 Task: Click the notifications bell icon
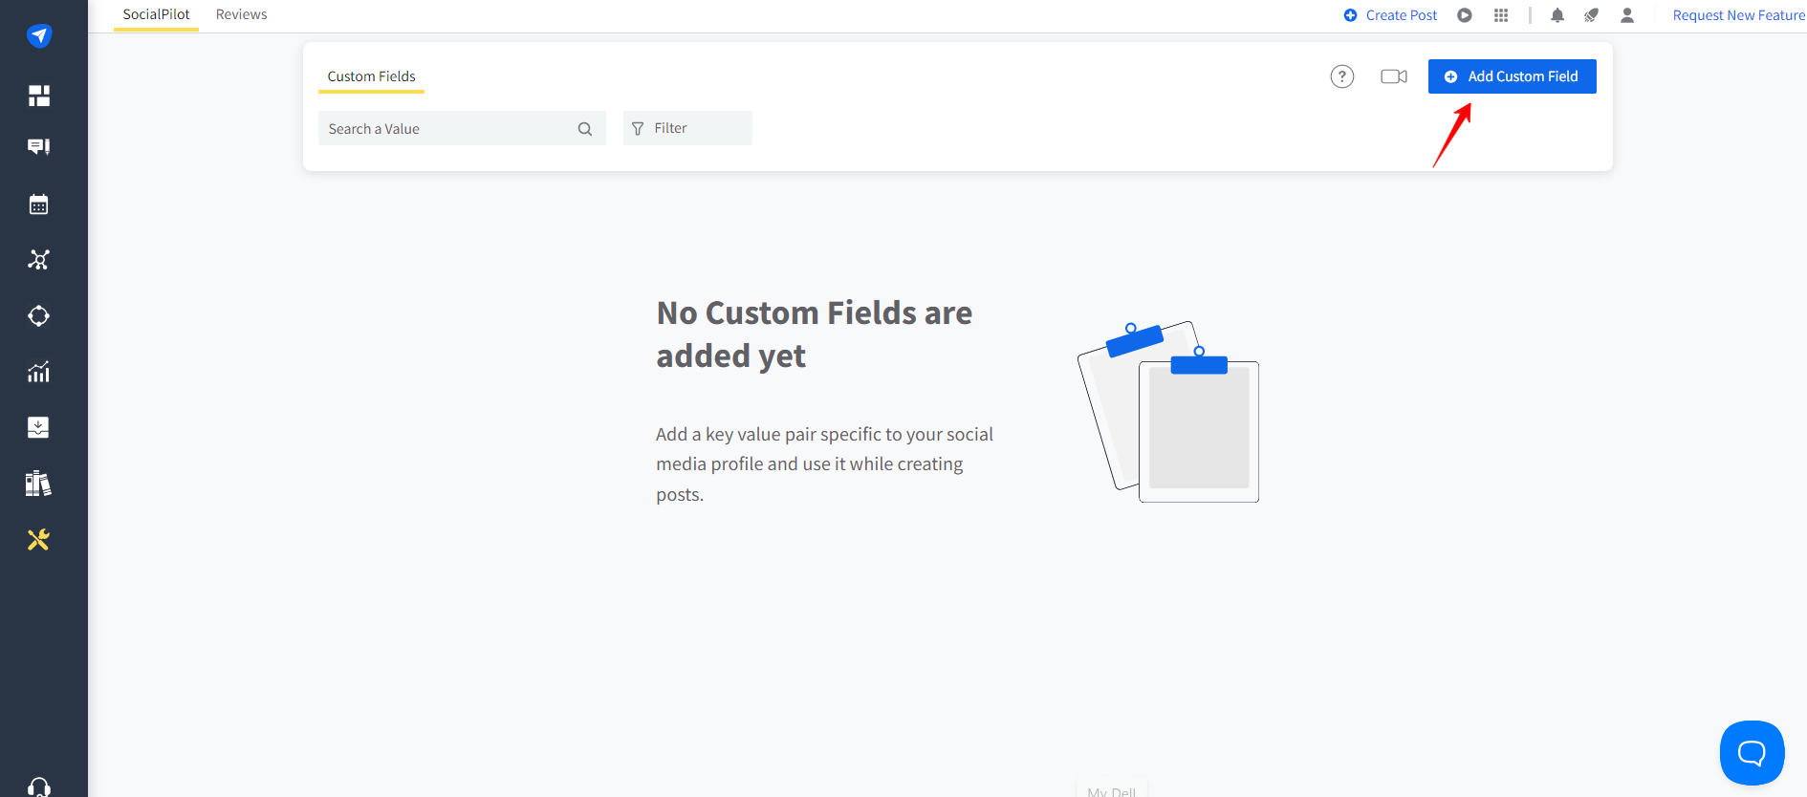click(1557, 15)
